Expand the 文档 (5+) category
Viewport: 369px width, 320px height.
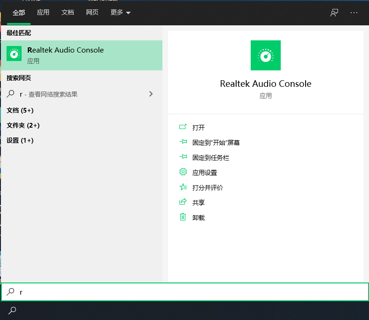click(x=20, y=110)
